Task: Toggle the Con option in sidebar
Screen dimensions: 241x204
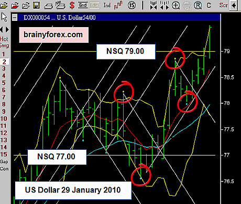Action: [4, 169]
